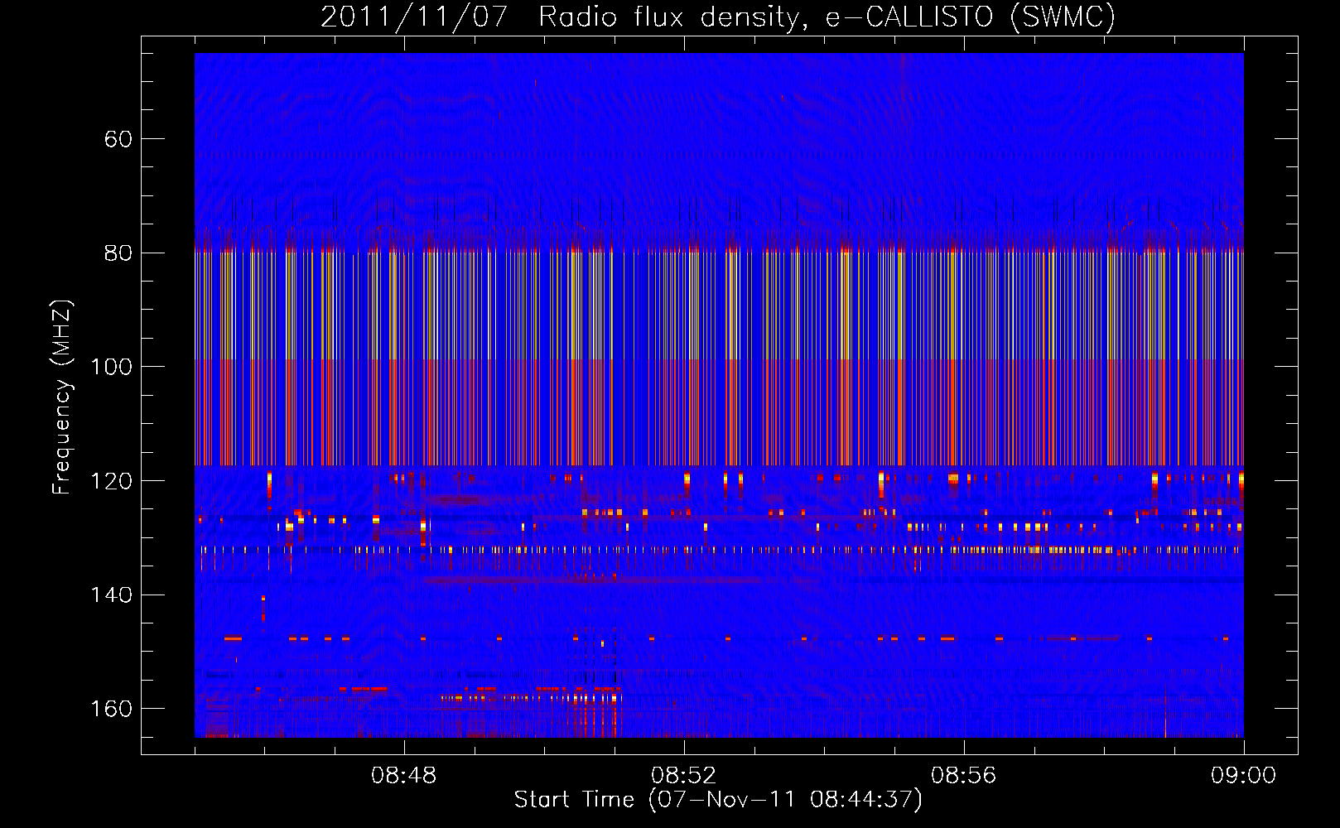Click the 140 frequency tick label
The height and width of the screenshot is (828, 1340).
(111, 595)
